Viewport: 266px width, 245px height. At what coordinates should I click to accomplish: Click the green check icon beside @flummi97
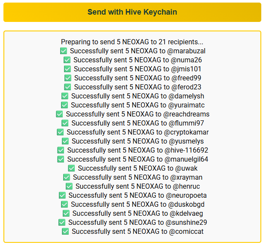[65, 123]
